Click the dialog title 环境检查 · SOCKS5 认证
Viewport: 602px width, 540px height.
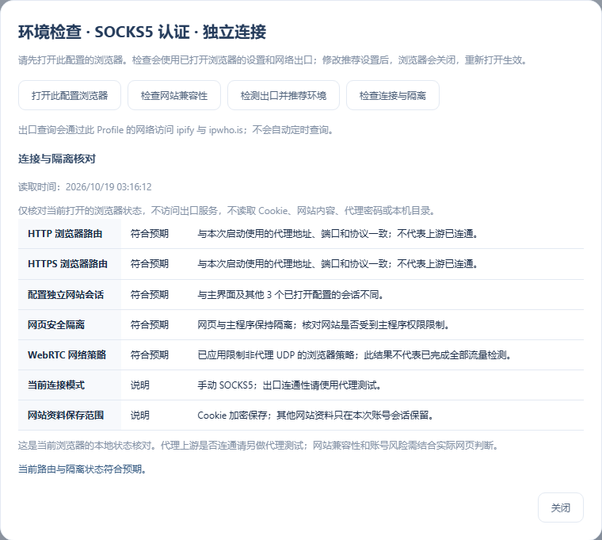[x=142, y=32]
